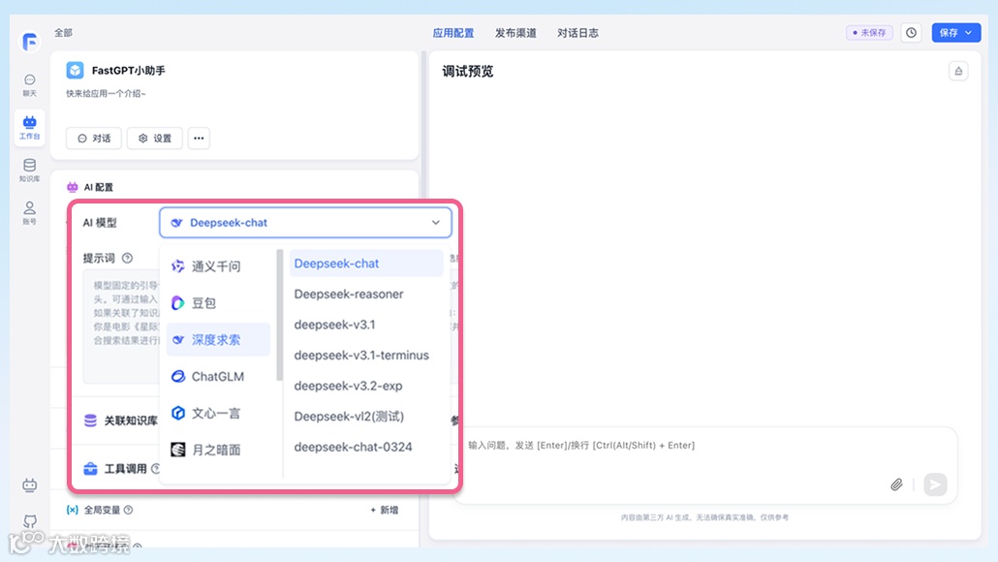Click the FastGPT logo in the sidebar
Image resolution: width=998 pixels, height=562 pixels.
coord(29,42)
